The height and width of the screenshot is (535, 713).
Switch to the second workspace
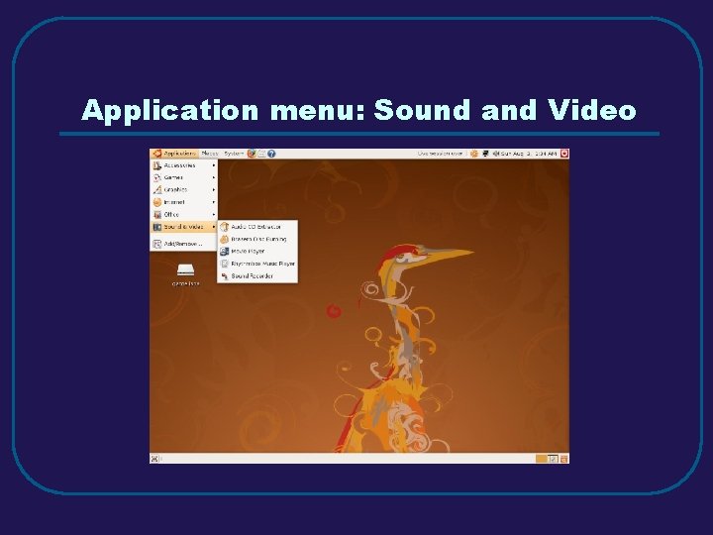click(x=553, y=459)
